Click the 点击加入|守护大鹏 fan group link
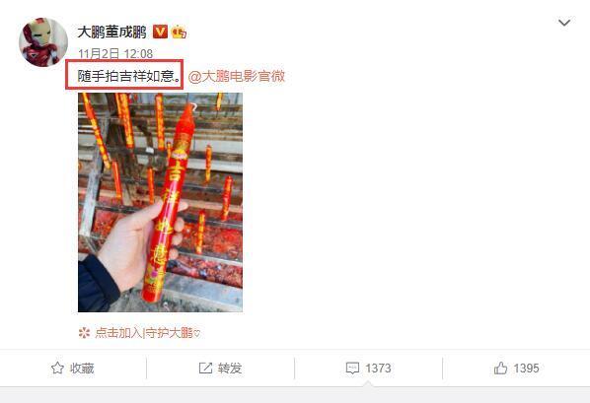 tap(148, 333)
